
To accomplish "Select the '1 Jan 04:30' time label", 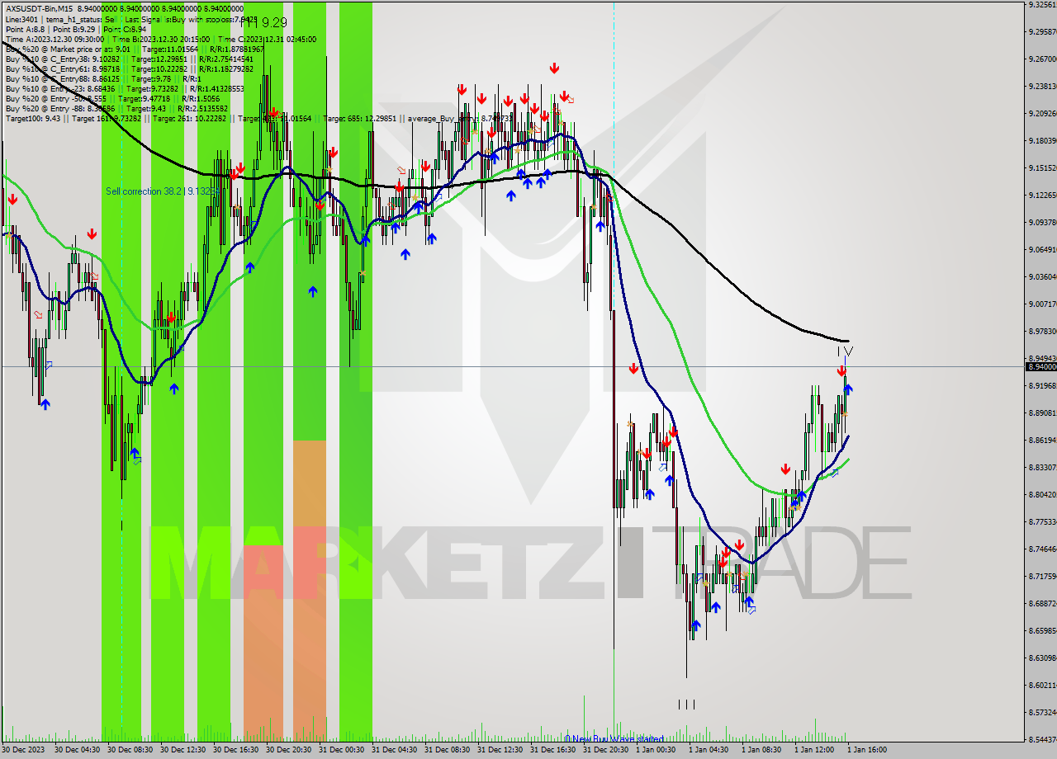I will [x=709, y=751].
